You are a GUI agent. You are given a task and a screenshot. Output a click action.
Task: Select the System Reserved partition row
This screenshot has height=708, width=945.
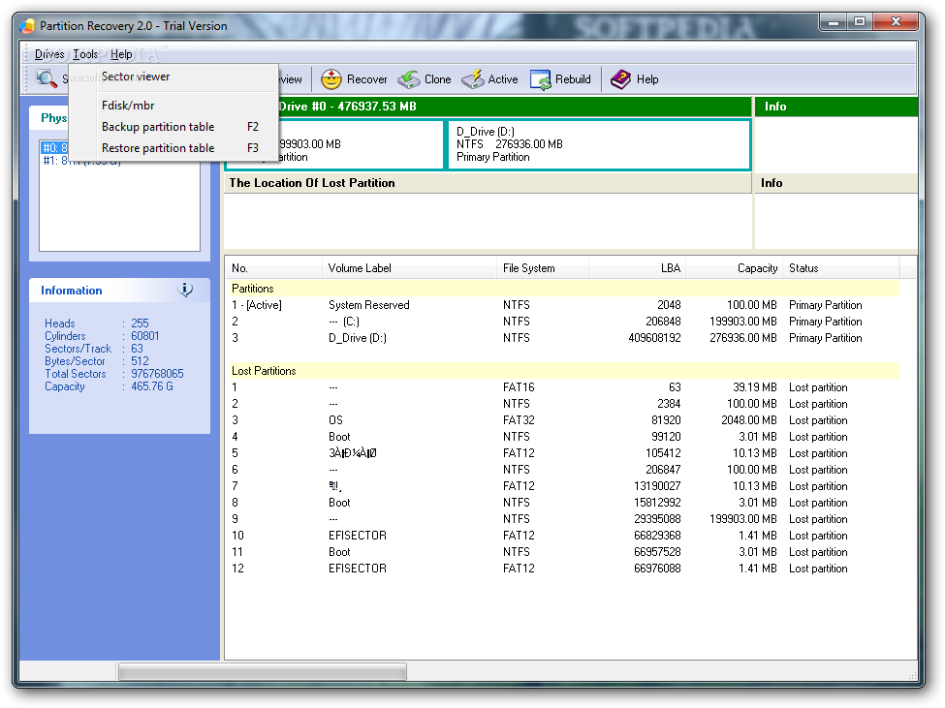click(x=563, y=305)
